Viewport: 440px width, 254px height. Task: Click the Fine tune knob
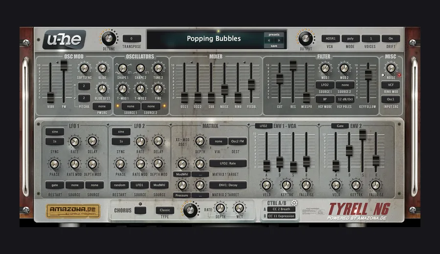click(158, 89)
